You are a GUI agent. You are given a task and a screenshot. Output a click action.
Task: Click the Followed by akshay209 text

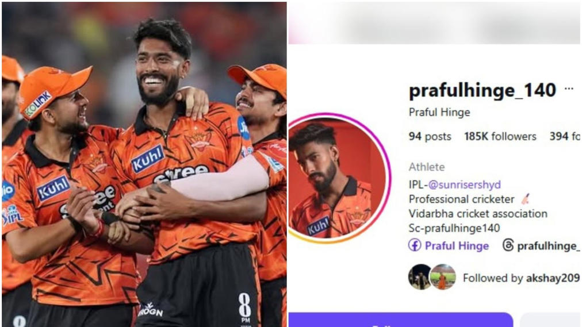click(521, 278)
